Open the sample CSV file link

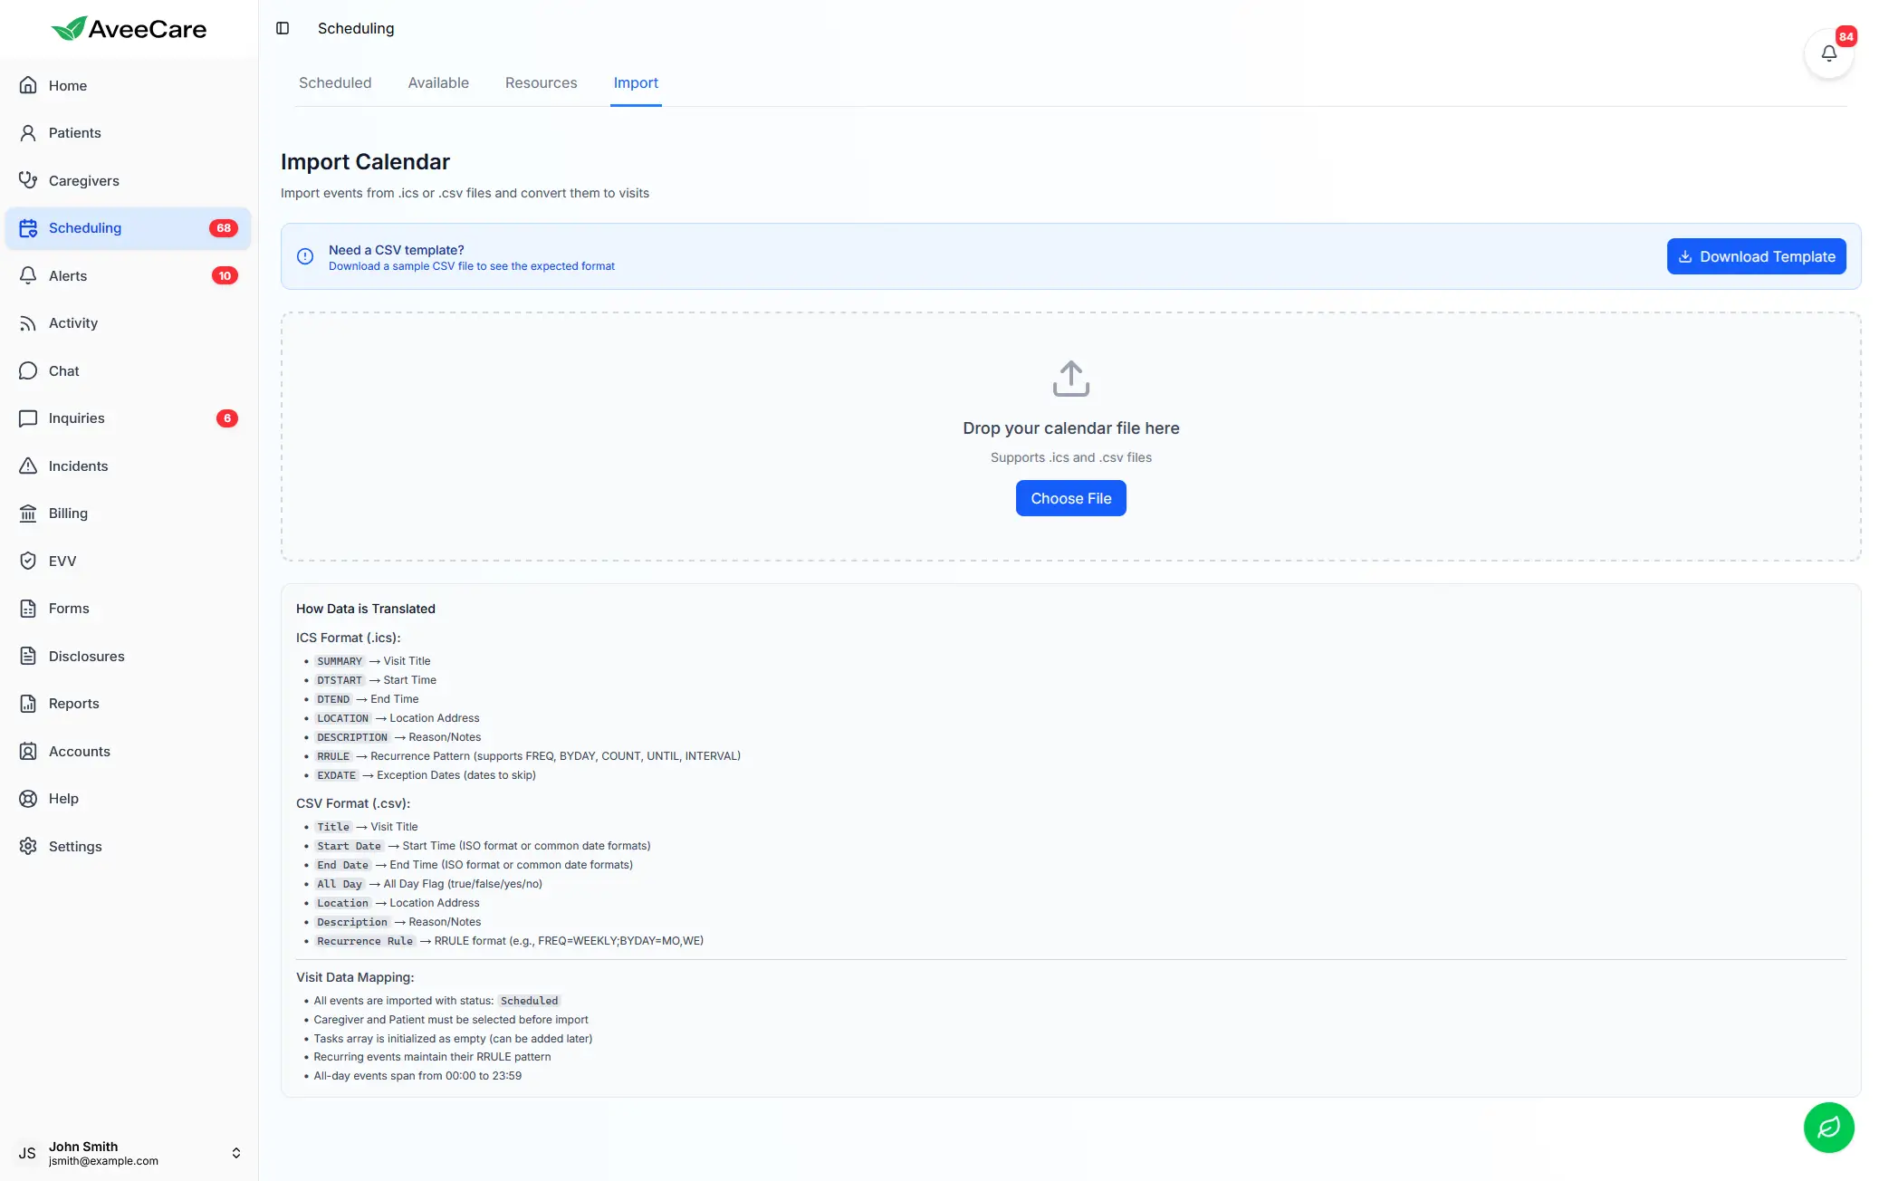click(472, 265)
